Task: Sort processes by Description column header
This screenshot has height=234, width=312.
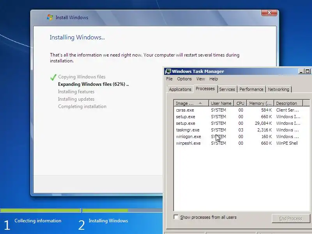Action: point(288,103)
